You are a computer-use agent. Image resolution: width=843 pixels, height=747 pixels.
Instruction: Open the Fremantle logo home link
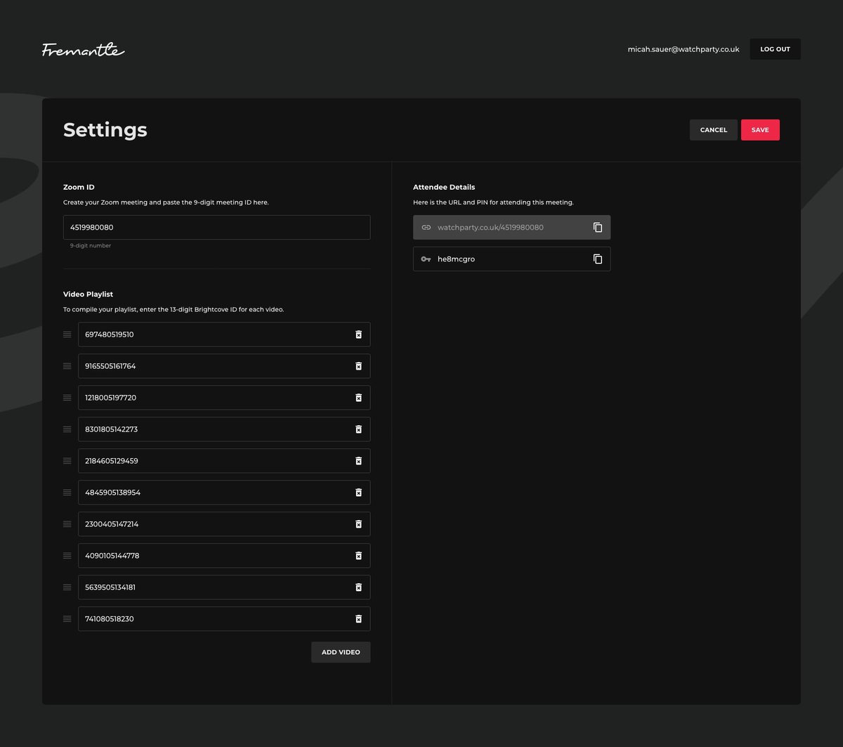[83, 50]
